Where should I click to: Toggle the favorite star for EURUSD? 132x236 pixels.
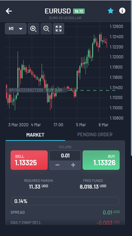(110, 11)
